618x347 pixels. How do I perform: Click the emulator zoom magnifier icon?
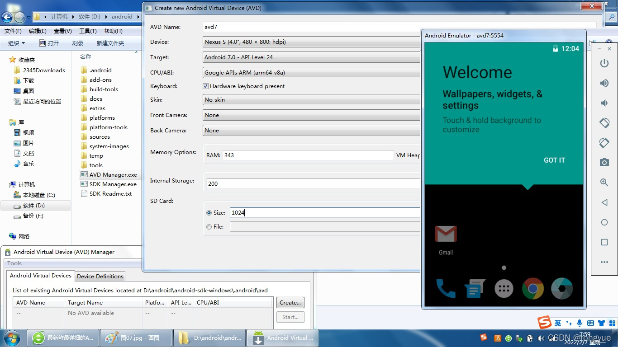(604, 182)
